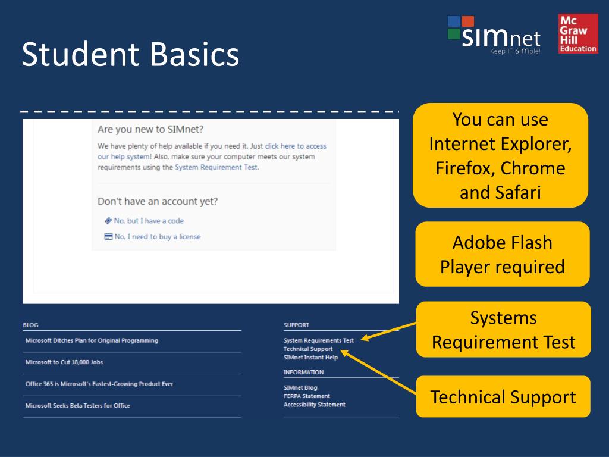
Task: Click the 'Don't have an account yet?' heading
Action: pyautogui.click(x=158, y=201)
